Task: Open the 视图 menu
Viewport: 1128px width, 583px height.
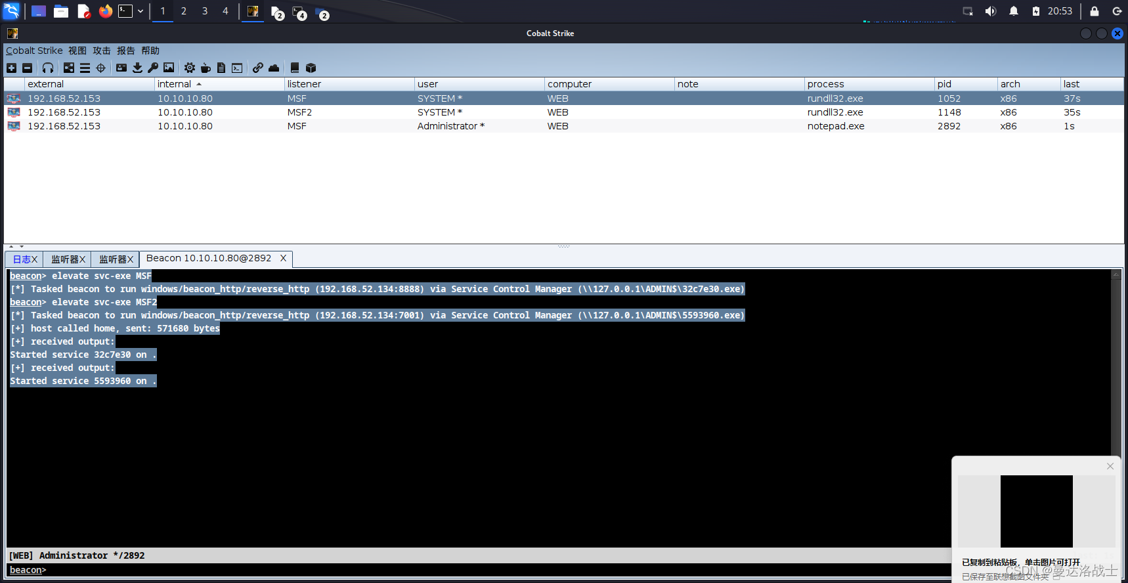Action: pyautogui.click(x=77, y=51)
